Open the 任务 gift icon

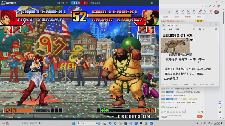tap(210, 12)
